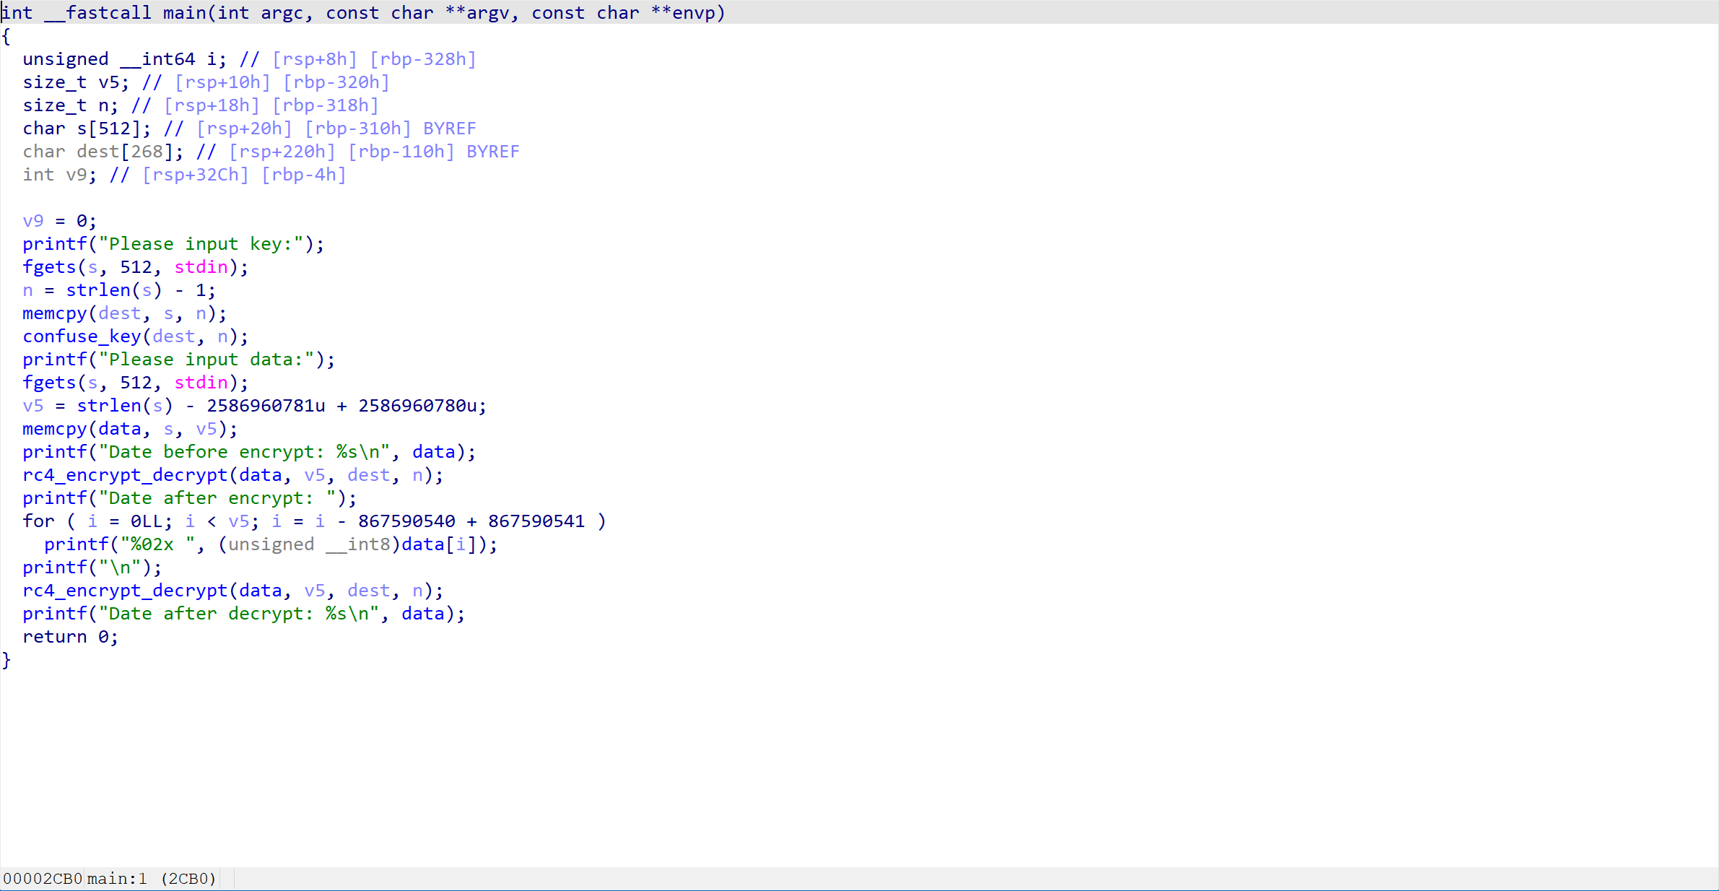
Task: Click the [rsp+8h] stack comment
Action: pyautogui.click(x=314, y=59)
